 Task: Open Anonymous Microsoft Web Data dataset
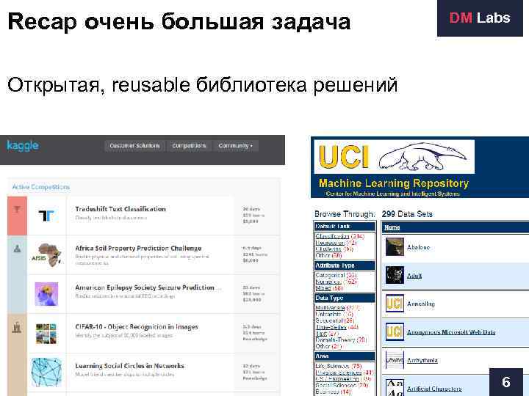click(x=451, y=332)
